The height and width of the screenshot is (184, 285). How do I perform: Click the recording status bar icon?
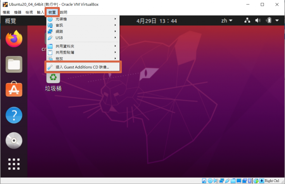pos(245,181)
